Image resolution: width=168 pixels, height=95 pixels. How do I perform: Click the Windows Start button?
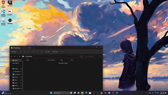[x=51, y=93]
